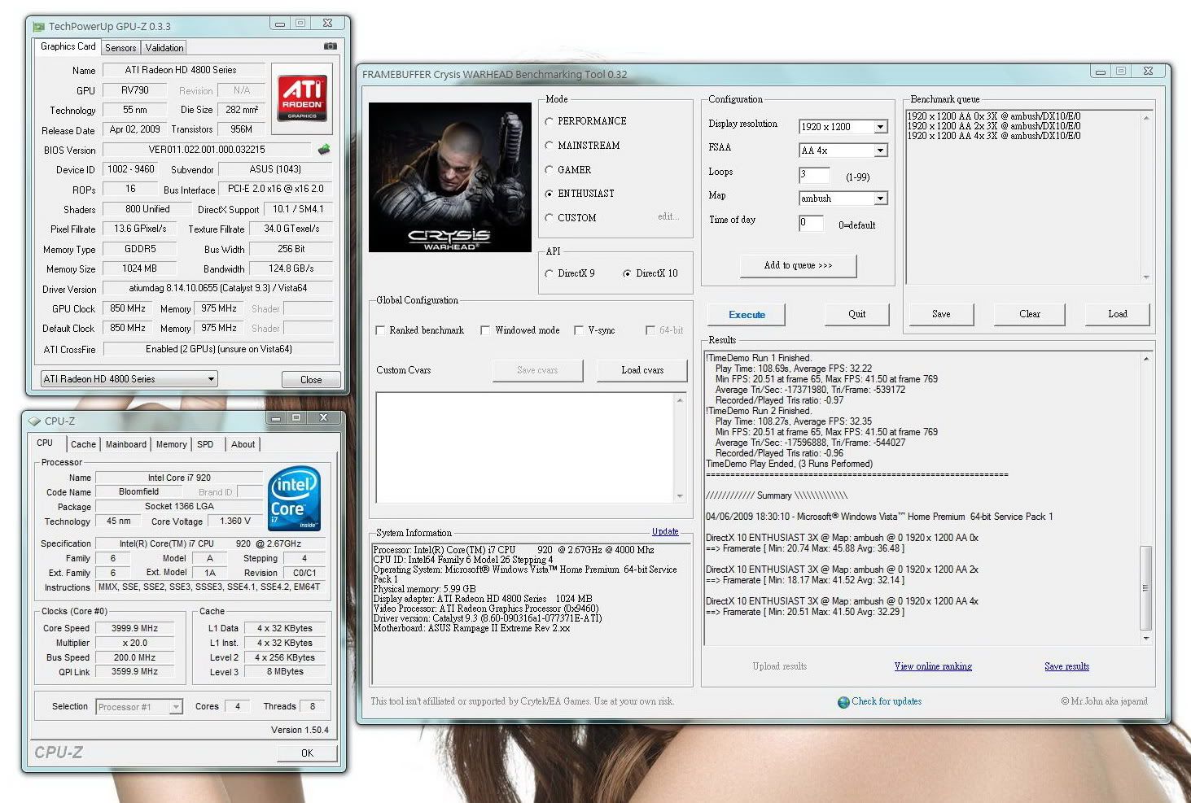Click the Save button under Benchmark queue
This screenshot has width=1191, height=803.
[941, 314]
